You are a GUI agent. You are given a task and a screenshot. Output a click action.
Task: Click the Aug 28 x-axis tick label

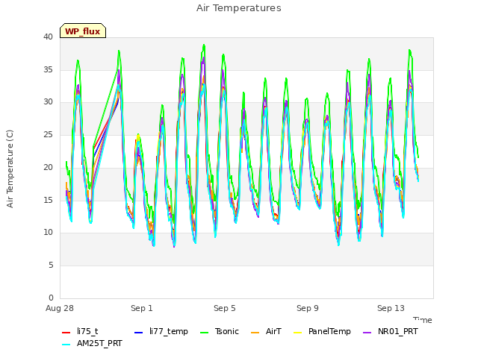pos(60,308)
